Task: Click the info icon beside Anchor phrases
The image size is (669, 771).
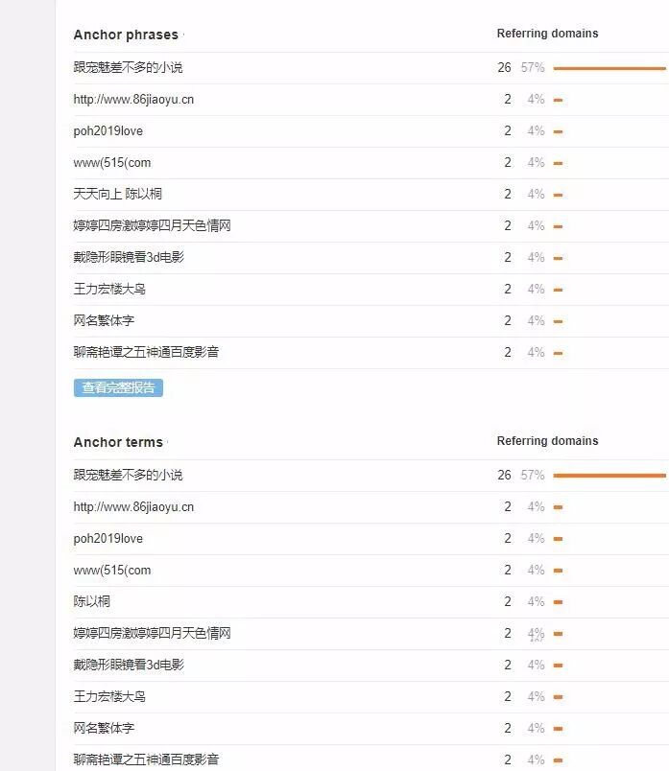Action: [183, 35]
